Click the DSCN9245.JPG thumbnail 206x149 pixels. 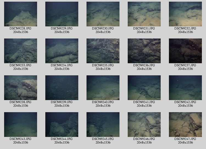(103, 125)
